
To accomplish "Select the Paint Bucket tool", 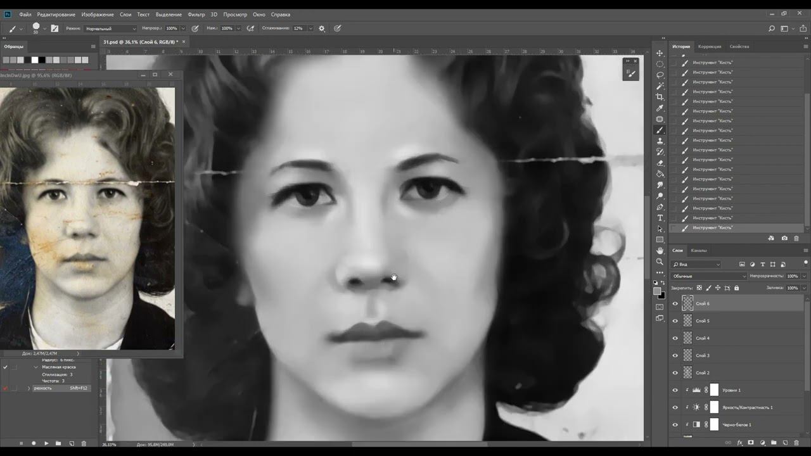I will [x=660, y=174].
